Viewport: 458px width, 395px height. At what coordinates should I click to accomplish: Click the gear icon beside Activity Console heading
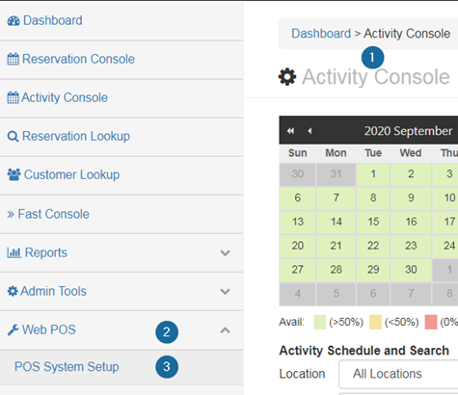(x=287, y=77)
